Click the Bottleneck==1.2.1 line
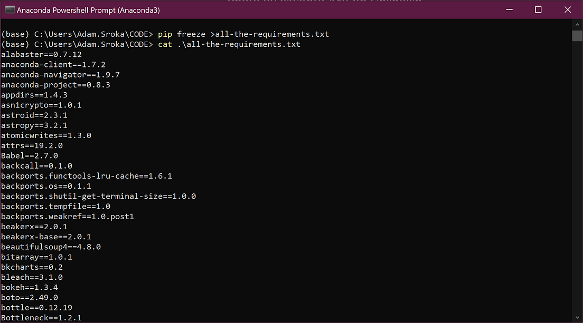 tap(41, 317)
